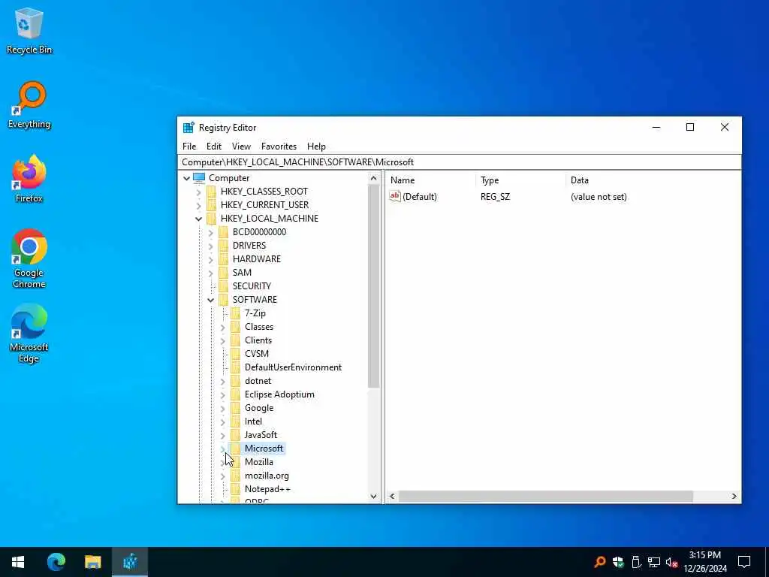This screenshot has width=769, height=577.
Task: Click the Registry Editor taskbar button
Action: tap(130, 562)
